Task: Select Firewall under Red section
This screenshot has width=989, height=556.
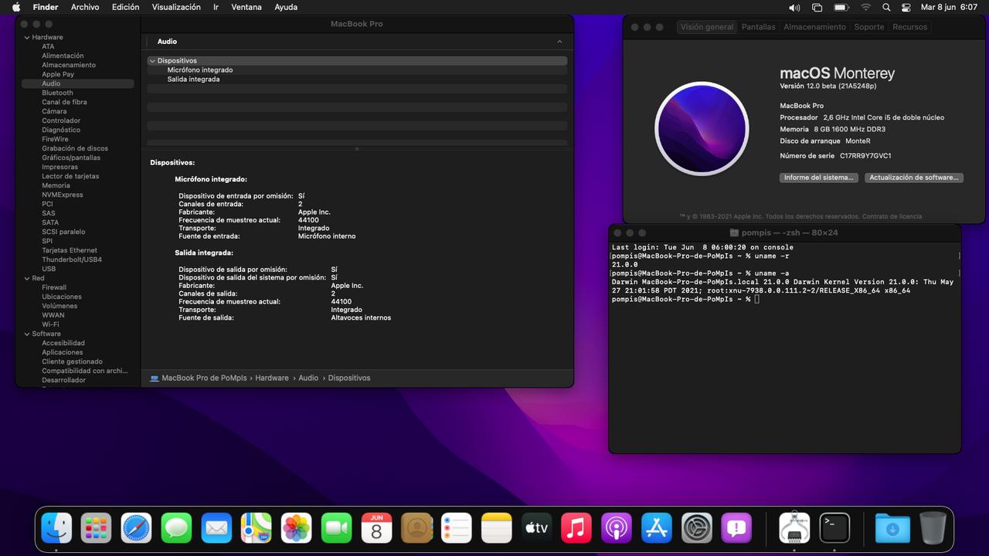Action: 54,287
